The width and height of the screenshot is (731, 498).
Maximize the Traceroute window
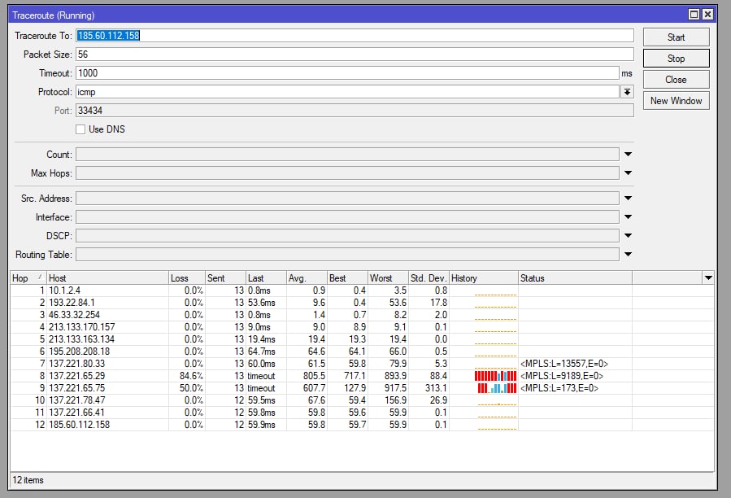[694, 15]
